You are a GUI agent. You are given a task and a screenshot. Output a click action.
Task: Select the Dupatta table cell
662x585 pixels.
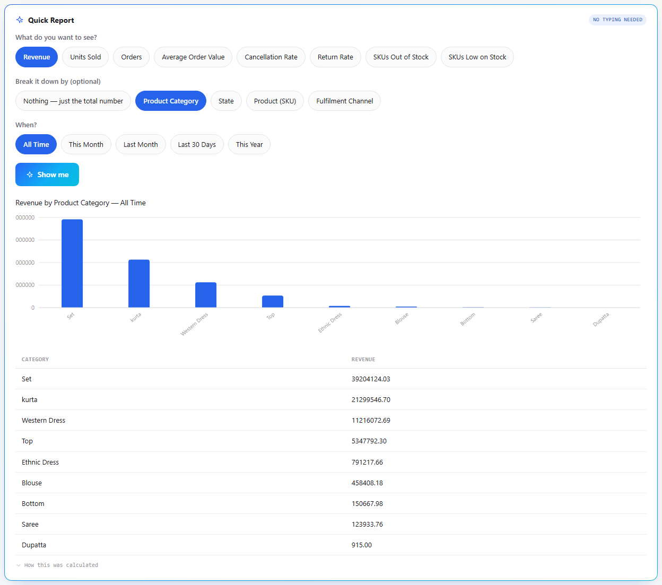[x=34, y=545]
